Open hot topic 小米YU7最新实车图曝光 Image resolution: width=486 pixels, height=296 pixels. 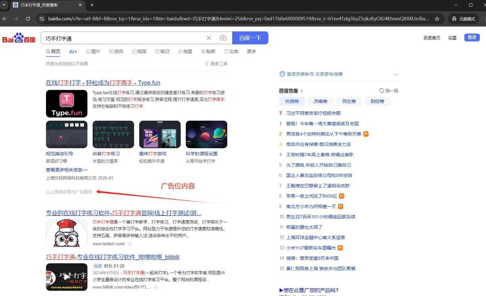point(311,248)
